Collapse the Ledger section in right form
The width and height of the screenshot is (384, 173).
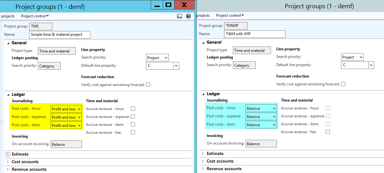pos(203,94)
